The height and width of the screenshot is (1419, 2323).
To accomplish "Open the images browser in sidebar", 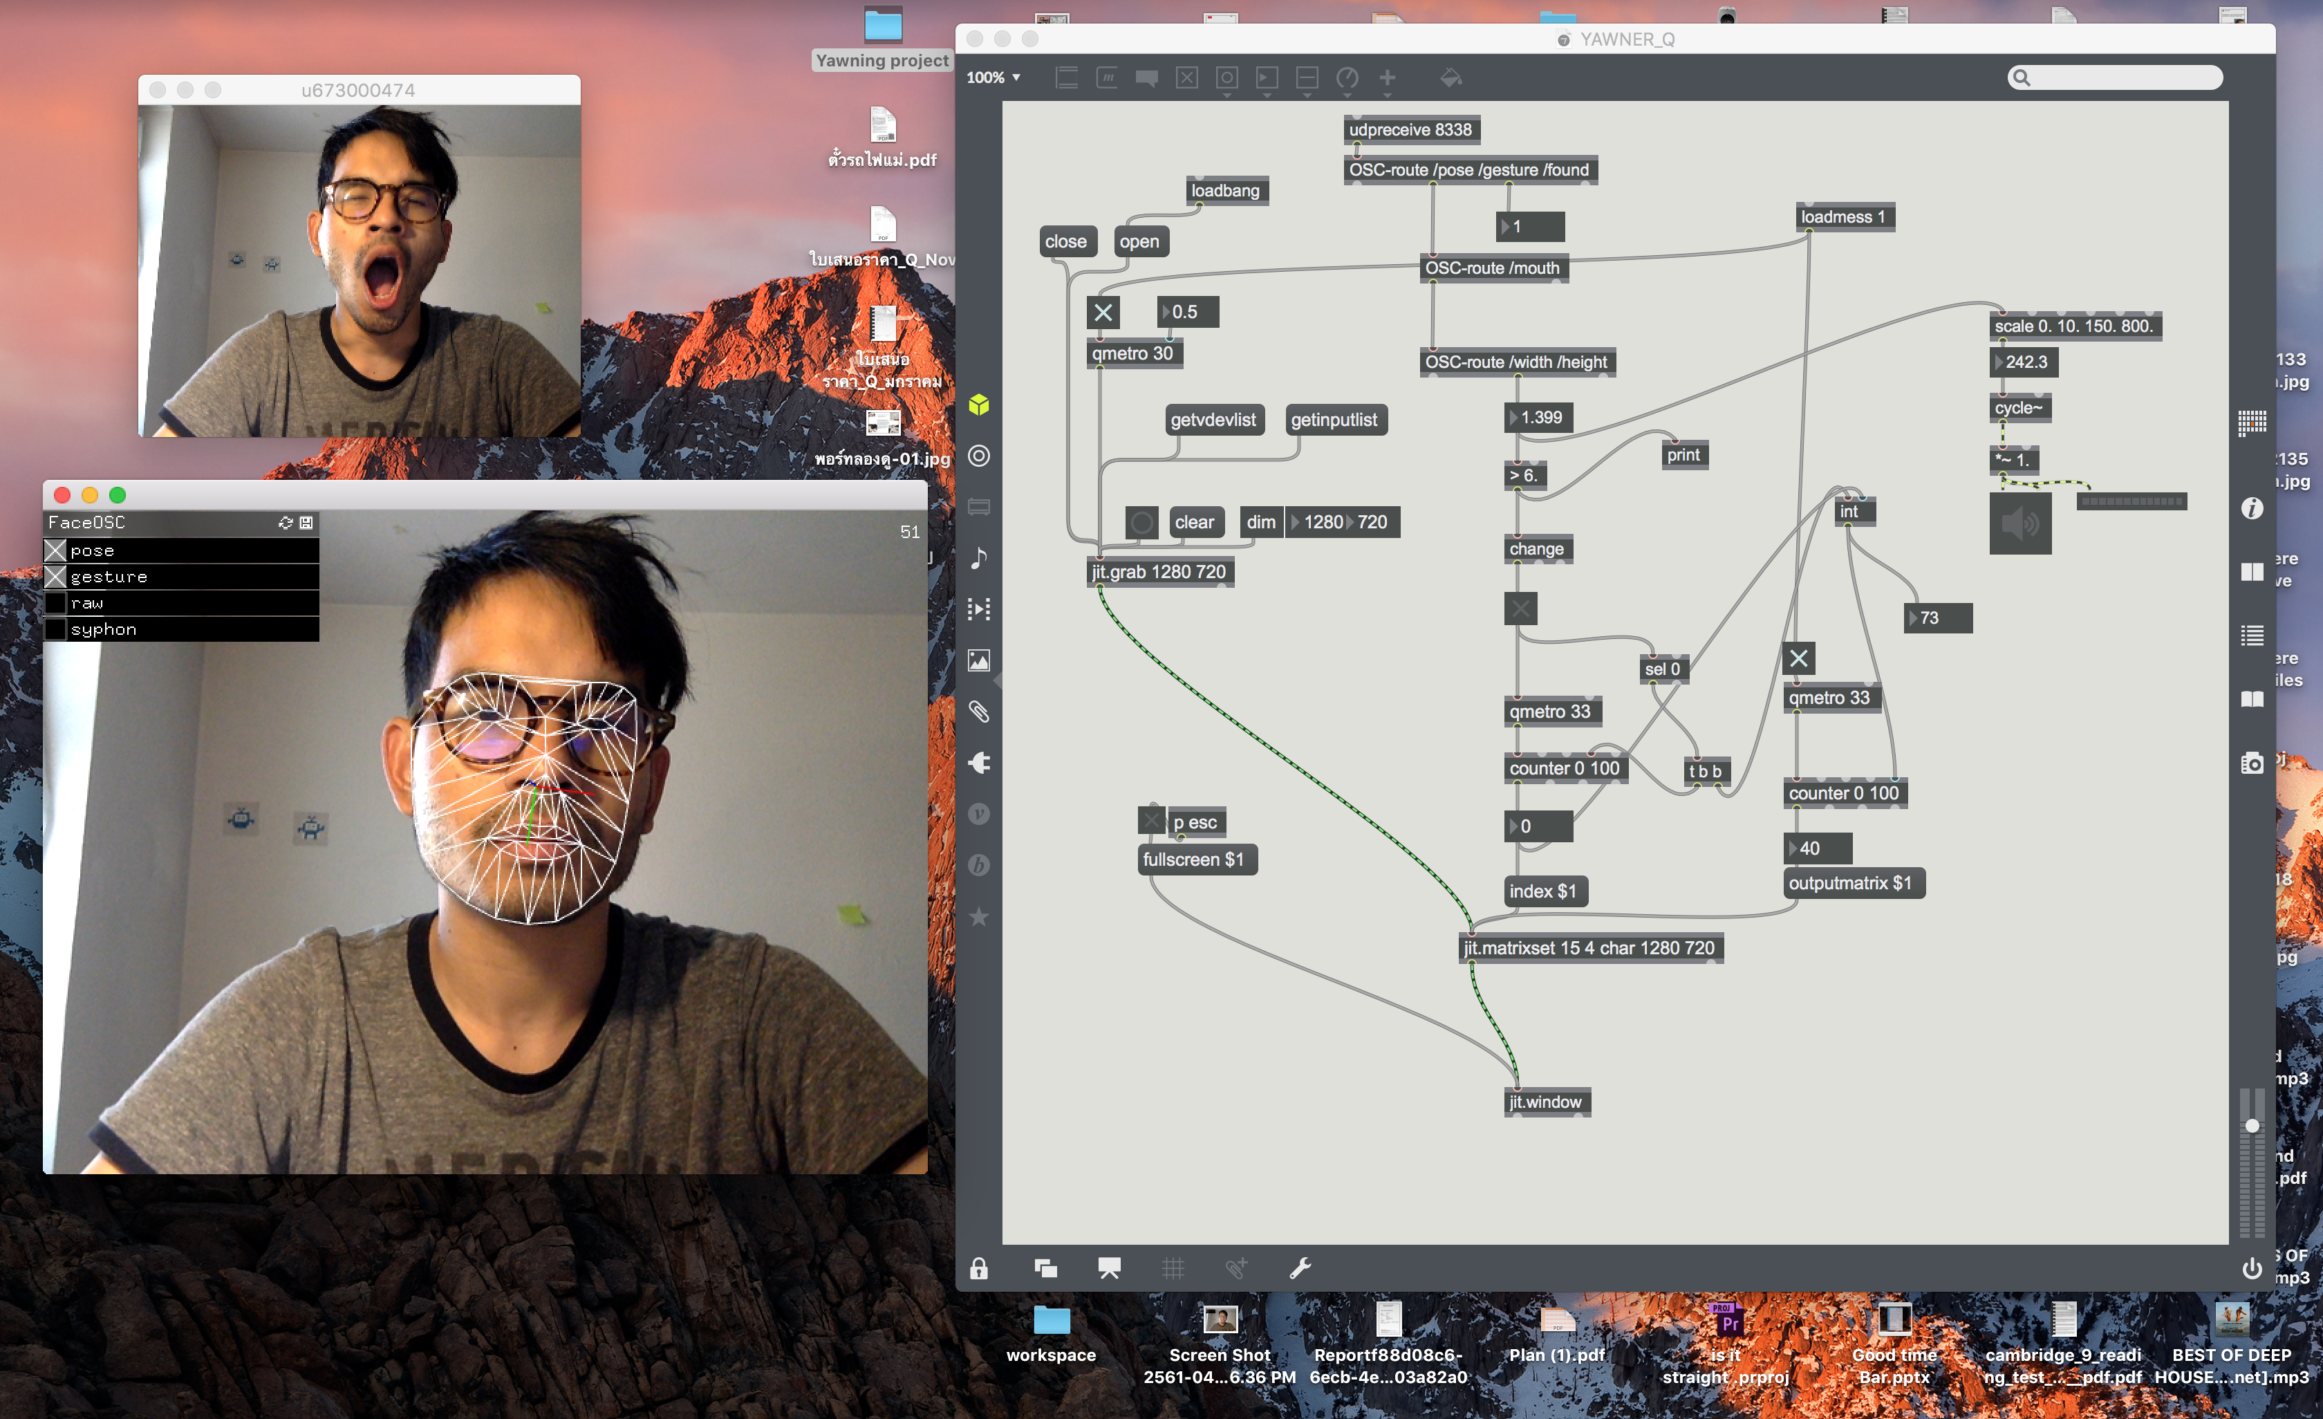I will point(978,660).
